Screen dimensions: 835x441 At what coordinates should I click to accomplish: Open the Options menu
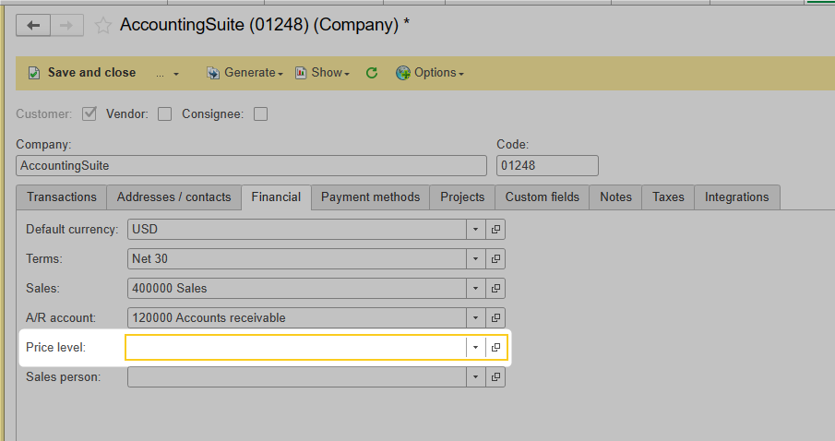[x=430, y=73]
